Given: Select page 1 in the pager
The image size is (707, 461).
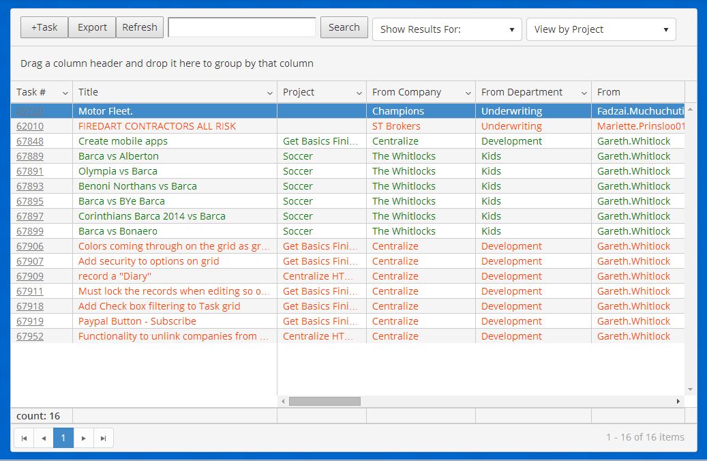Looking at the screenshot, I should click(x=63, y=438).
